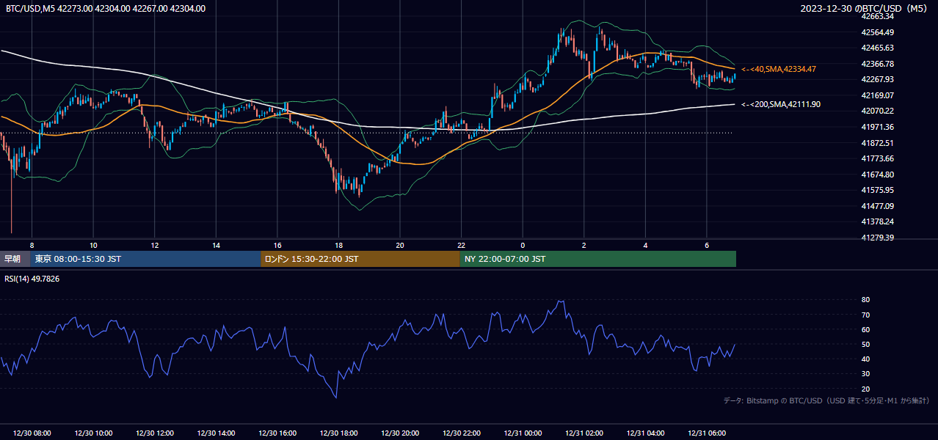Click price axis value 41971.36

878,127
